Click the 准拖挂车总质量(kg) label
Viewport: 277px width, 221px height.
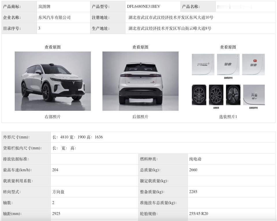coord(158,203)
